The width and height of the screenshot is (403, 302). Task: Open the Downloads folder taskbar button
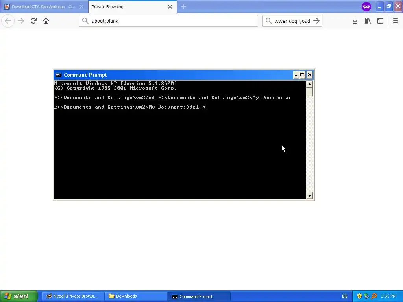136,296
